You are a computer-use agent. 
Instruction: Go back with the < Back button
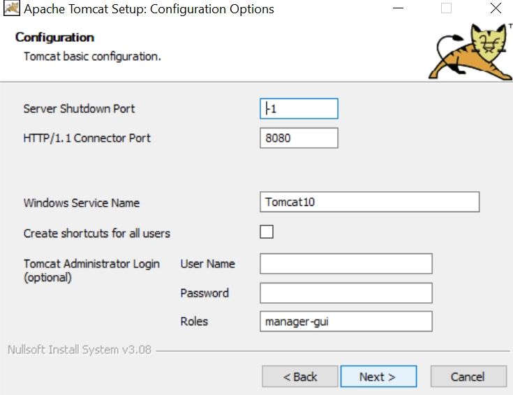[299, 377]
